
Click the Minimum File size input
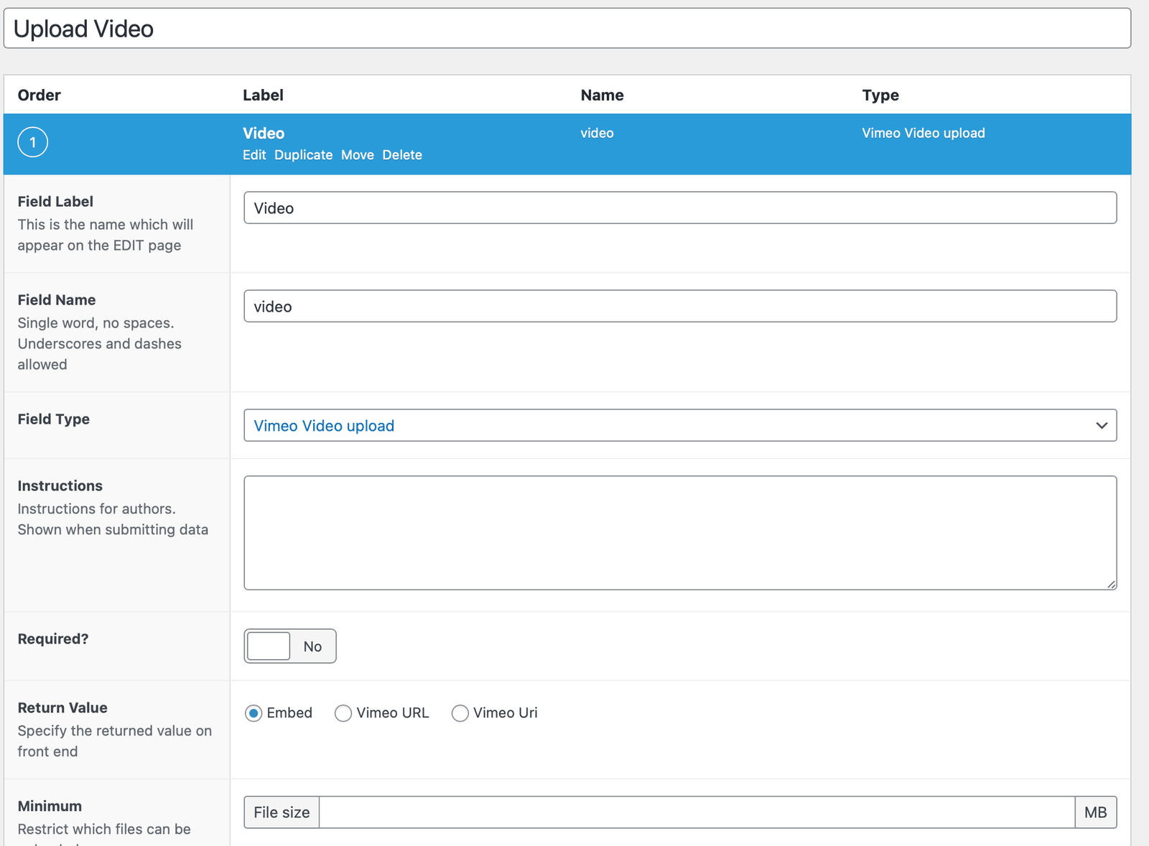[697, 812]
